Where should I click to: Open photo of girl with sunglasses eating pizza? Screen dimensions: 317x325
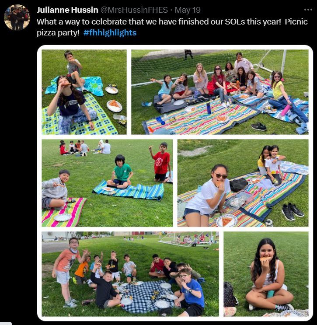243,183
